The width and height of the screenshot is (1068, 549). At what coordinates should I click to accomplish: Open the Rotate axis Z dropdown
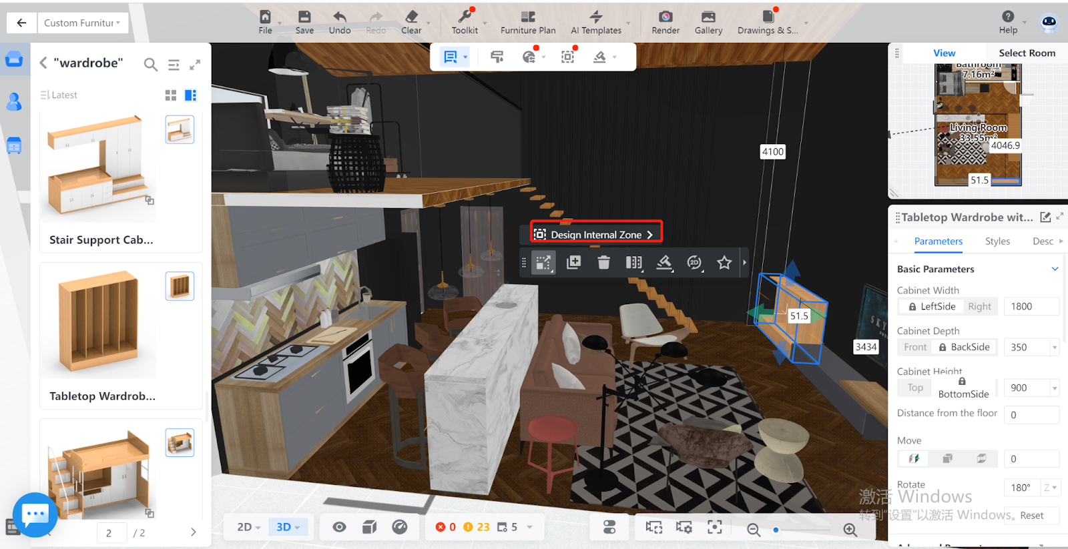click(1050, 488)
